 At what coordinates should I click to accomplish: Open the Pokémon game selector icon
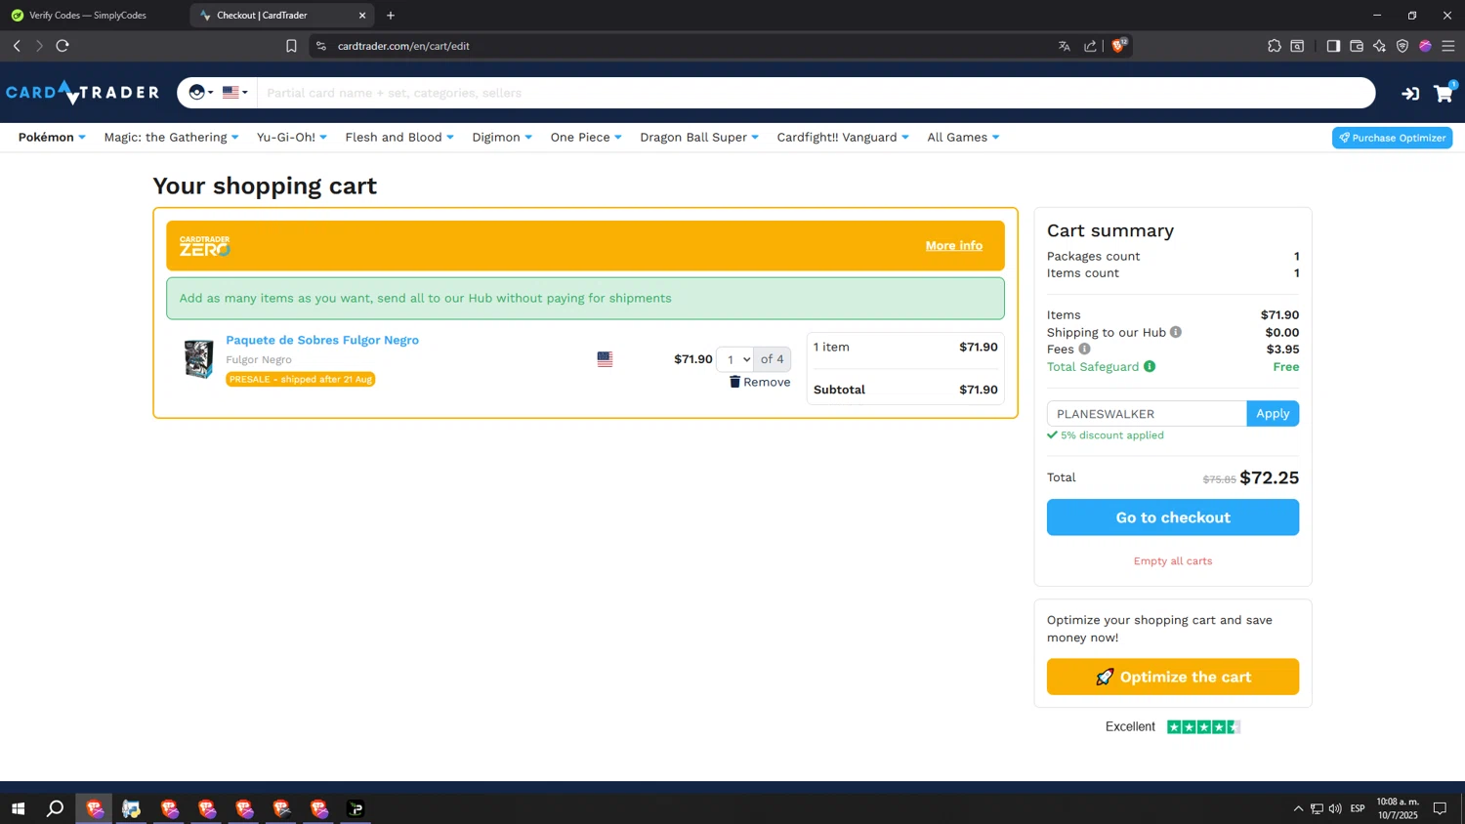[x=200, y=93]
